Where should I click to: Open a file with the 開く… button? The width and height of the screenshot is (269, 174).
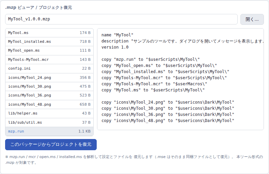click(252, 19)
